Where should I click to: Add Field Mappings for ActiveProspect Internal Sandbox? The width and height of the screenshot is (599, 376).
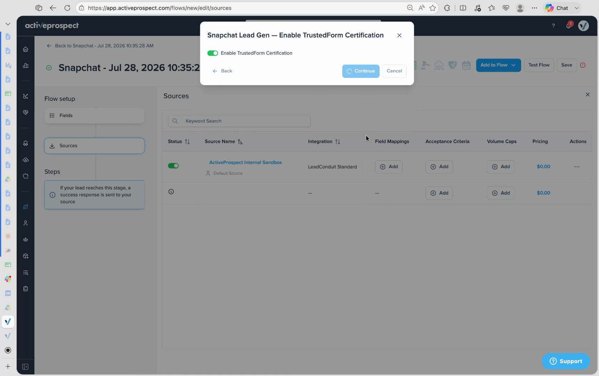click(x=389, y=167)
